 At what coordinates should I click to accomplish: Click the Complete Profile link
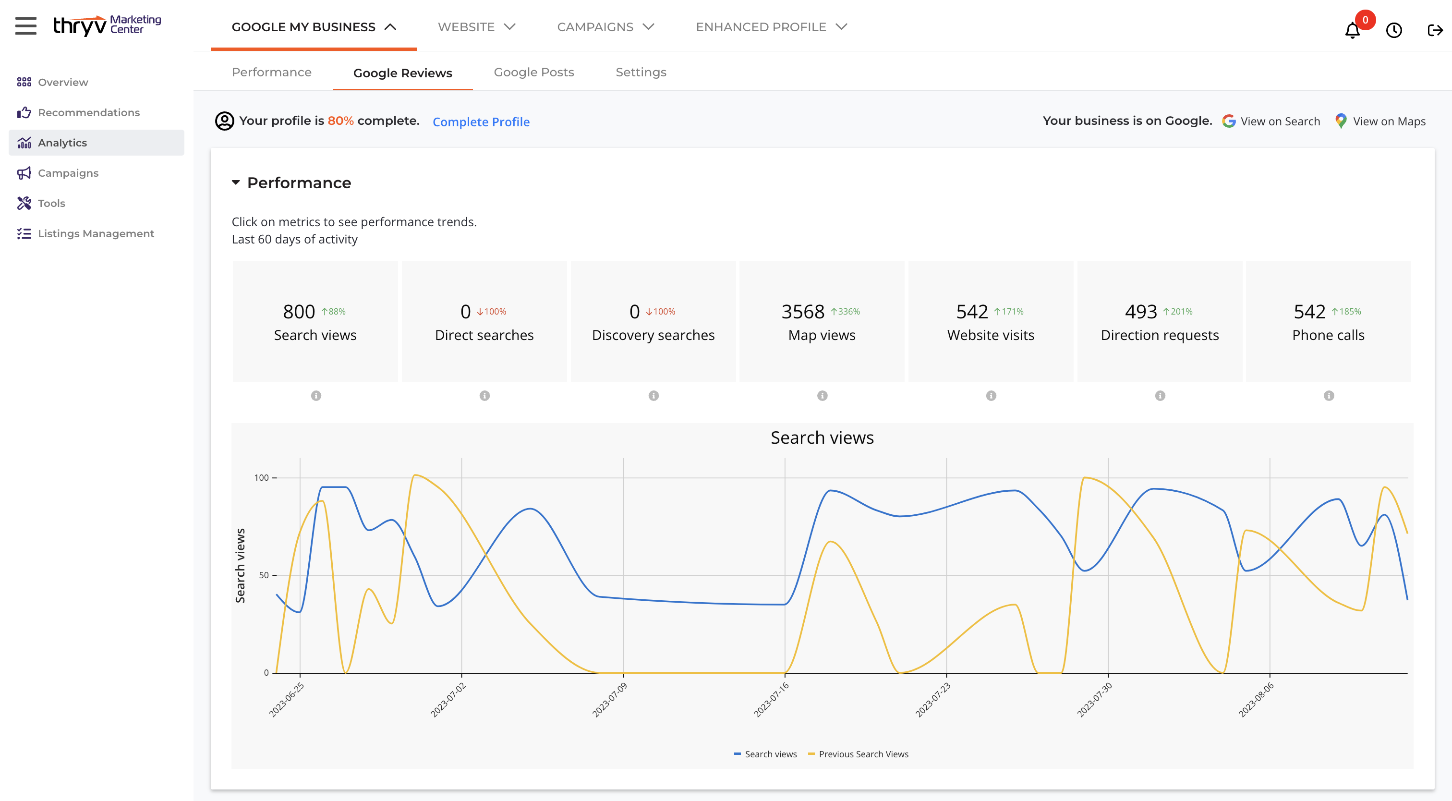click(x=481, y=122)
